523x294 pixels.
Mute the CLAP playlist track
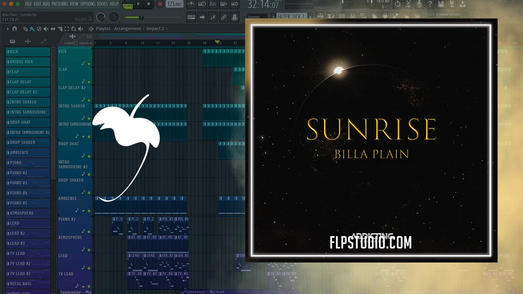click(x=89, y=82)
